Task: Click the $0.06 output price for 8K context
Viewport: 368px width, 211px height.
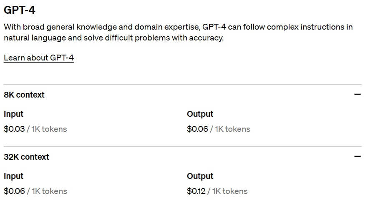Action: click(197, 129)
